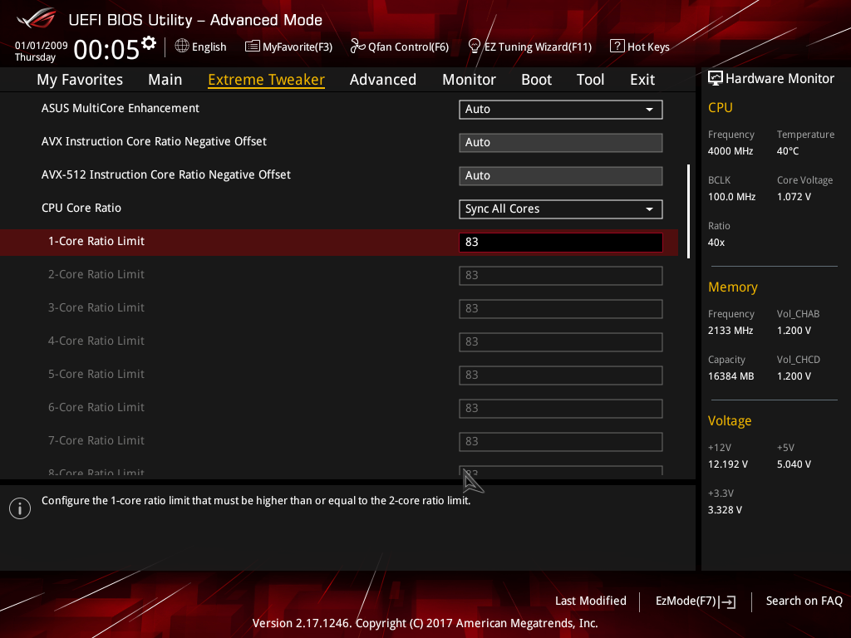Edit AVX Instruction Core Ratio Negative Offset field
Viewport: 851px width, 638px height.
point(561,143)
